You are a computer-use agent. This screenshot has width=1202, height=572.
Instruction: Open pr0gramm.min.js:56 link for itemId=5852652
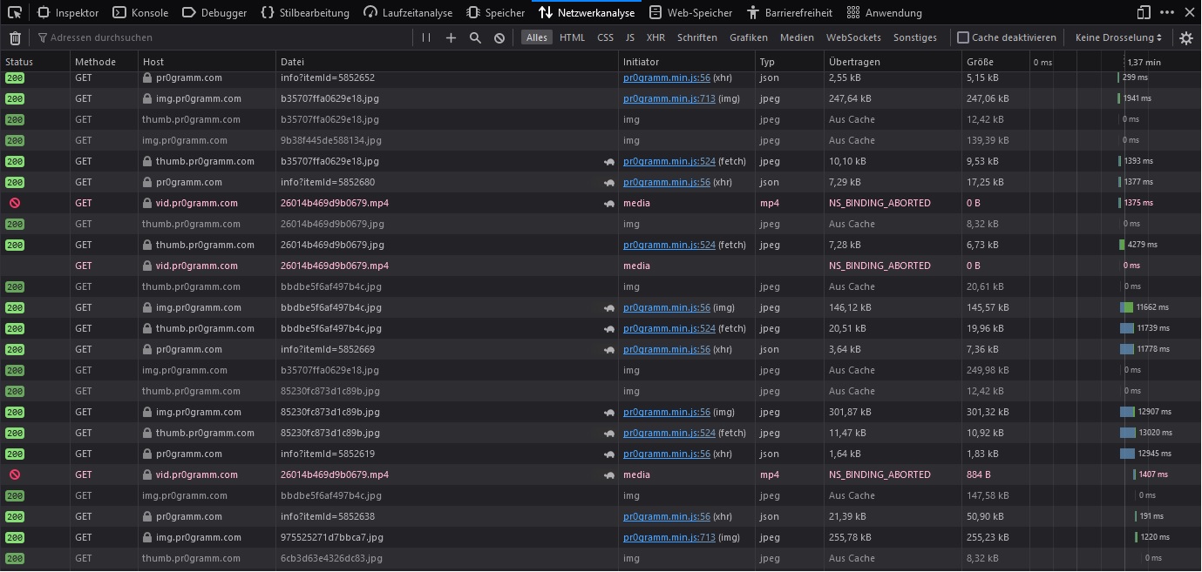(x=667, y=77)
